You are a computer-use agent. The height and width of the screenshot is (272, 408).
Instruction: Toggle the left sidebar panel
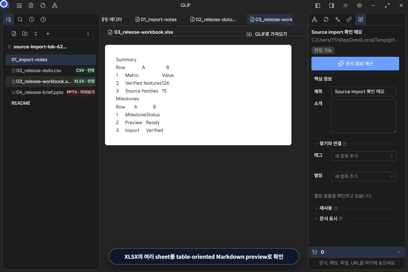318,5
